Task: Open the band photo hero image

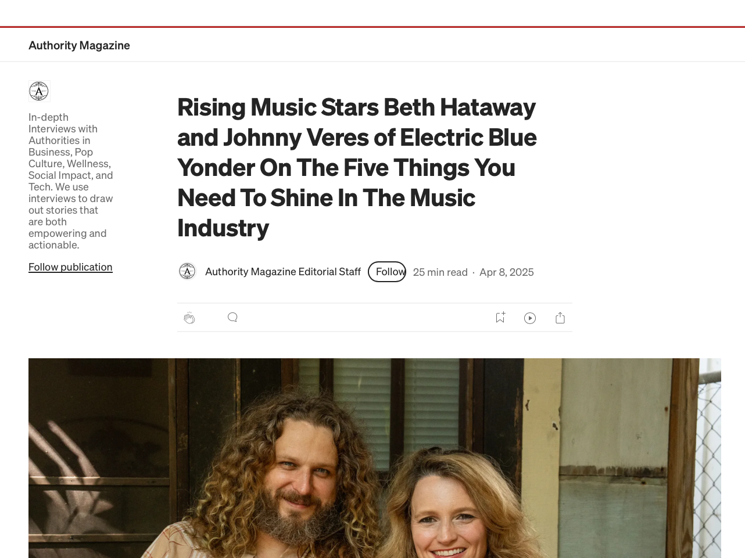Action: click(375, 458)
